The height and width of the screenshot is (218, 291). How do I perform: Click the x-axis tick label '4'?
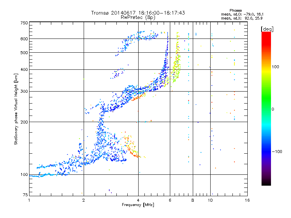138,200
